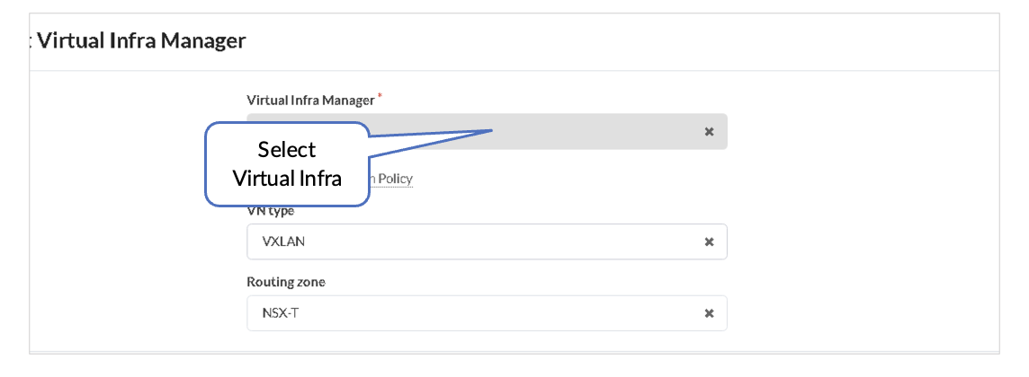1029x377 pixels.
Task: Click the red required asterisk
Action: pyautogui.click(x=380, y=95)
